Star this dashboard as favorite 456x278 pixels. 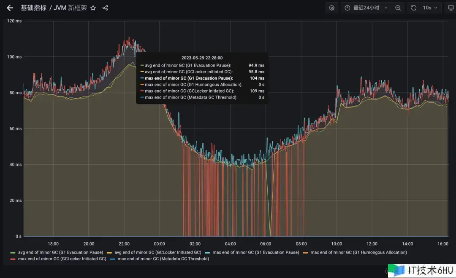93,8
